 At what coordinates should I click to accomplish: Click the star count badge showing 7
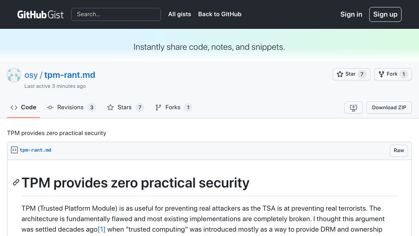(x=362, y=74)
